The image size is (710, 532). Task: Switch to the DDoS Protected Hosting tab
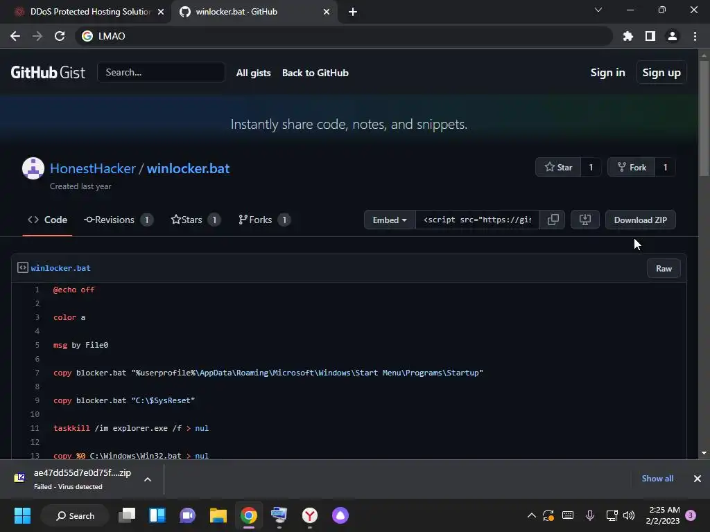86,12
